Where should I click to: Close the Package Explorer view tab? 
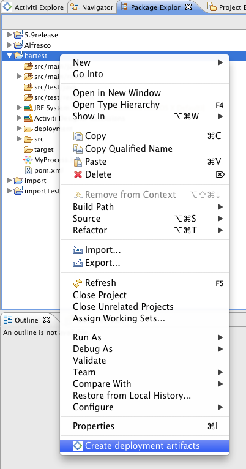[x=188, y=7]
